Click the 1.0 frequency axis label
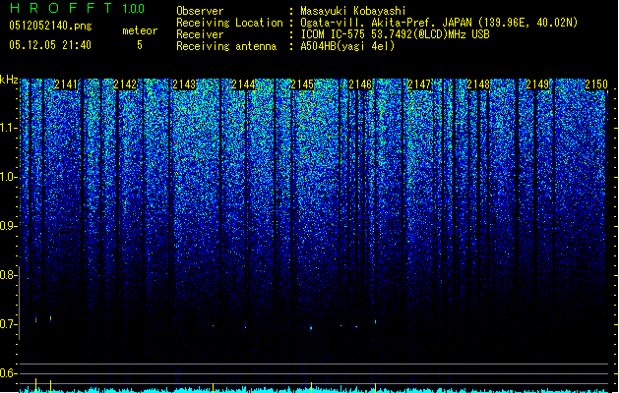The width and height of the screenshot is (619, 393). (8, 177)
